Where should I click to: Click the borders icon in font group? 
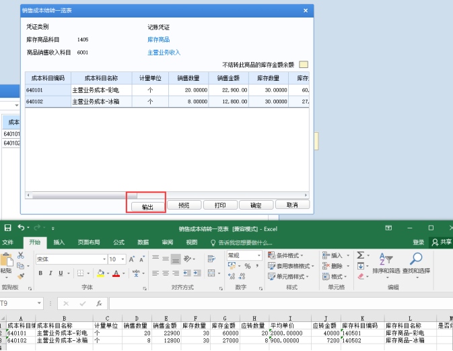coord(81,274)
